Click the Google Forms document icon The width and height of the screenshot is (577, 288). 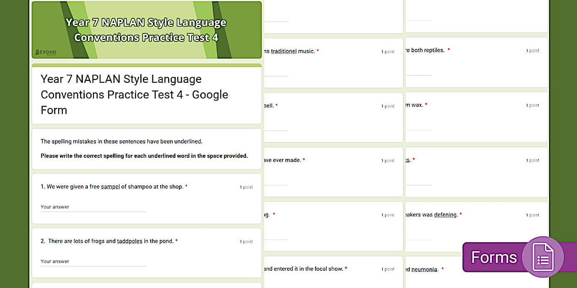tap(543, 256)
